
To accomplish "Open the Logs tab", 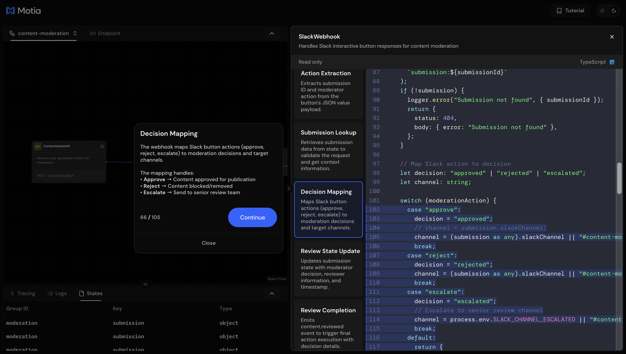I will [57, 294].
